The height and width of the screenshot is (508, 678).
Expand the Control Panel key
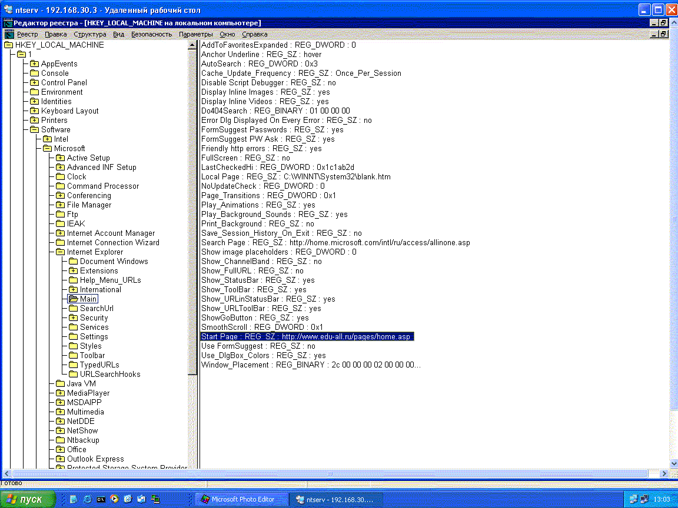point(34,82)
